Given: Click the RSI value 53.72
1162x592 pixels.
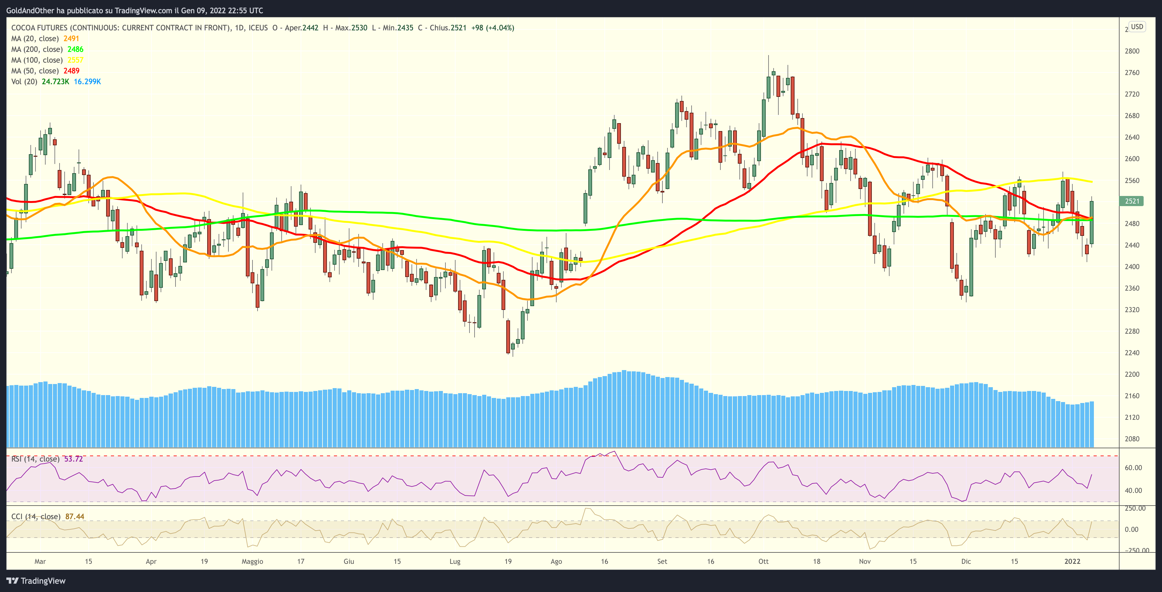Looking at the screenshot, I should [x=73, y=459].
